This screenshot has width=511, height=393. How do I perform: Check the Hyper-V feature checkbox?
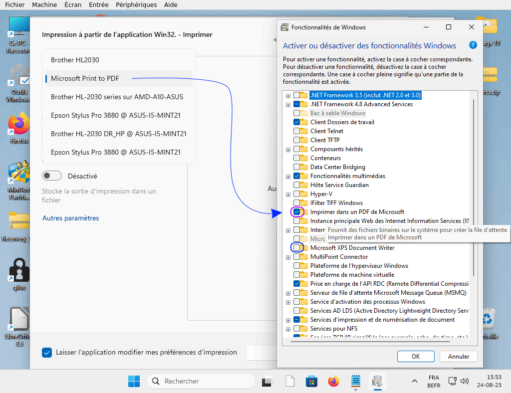296,194
